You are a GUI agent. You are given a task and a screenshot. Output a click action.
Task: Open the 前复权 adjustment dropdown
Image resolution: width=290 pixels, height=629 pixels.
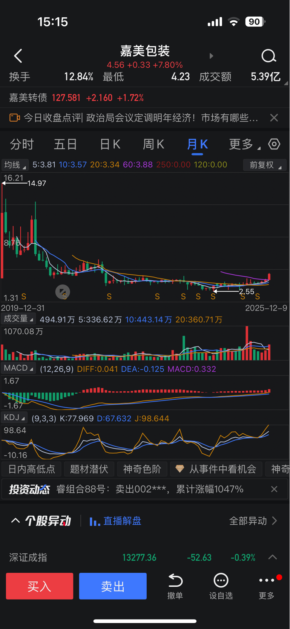coord(265,165)
